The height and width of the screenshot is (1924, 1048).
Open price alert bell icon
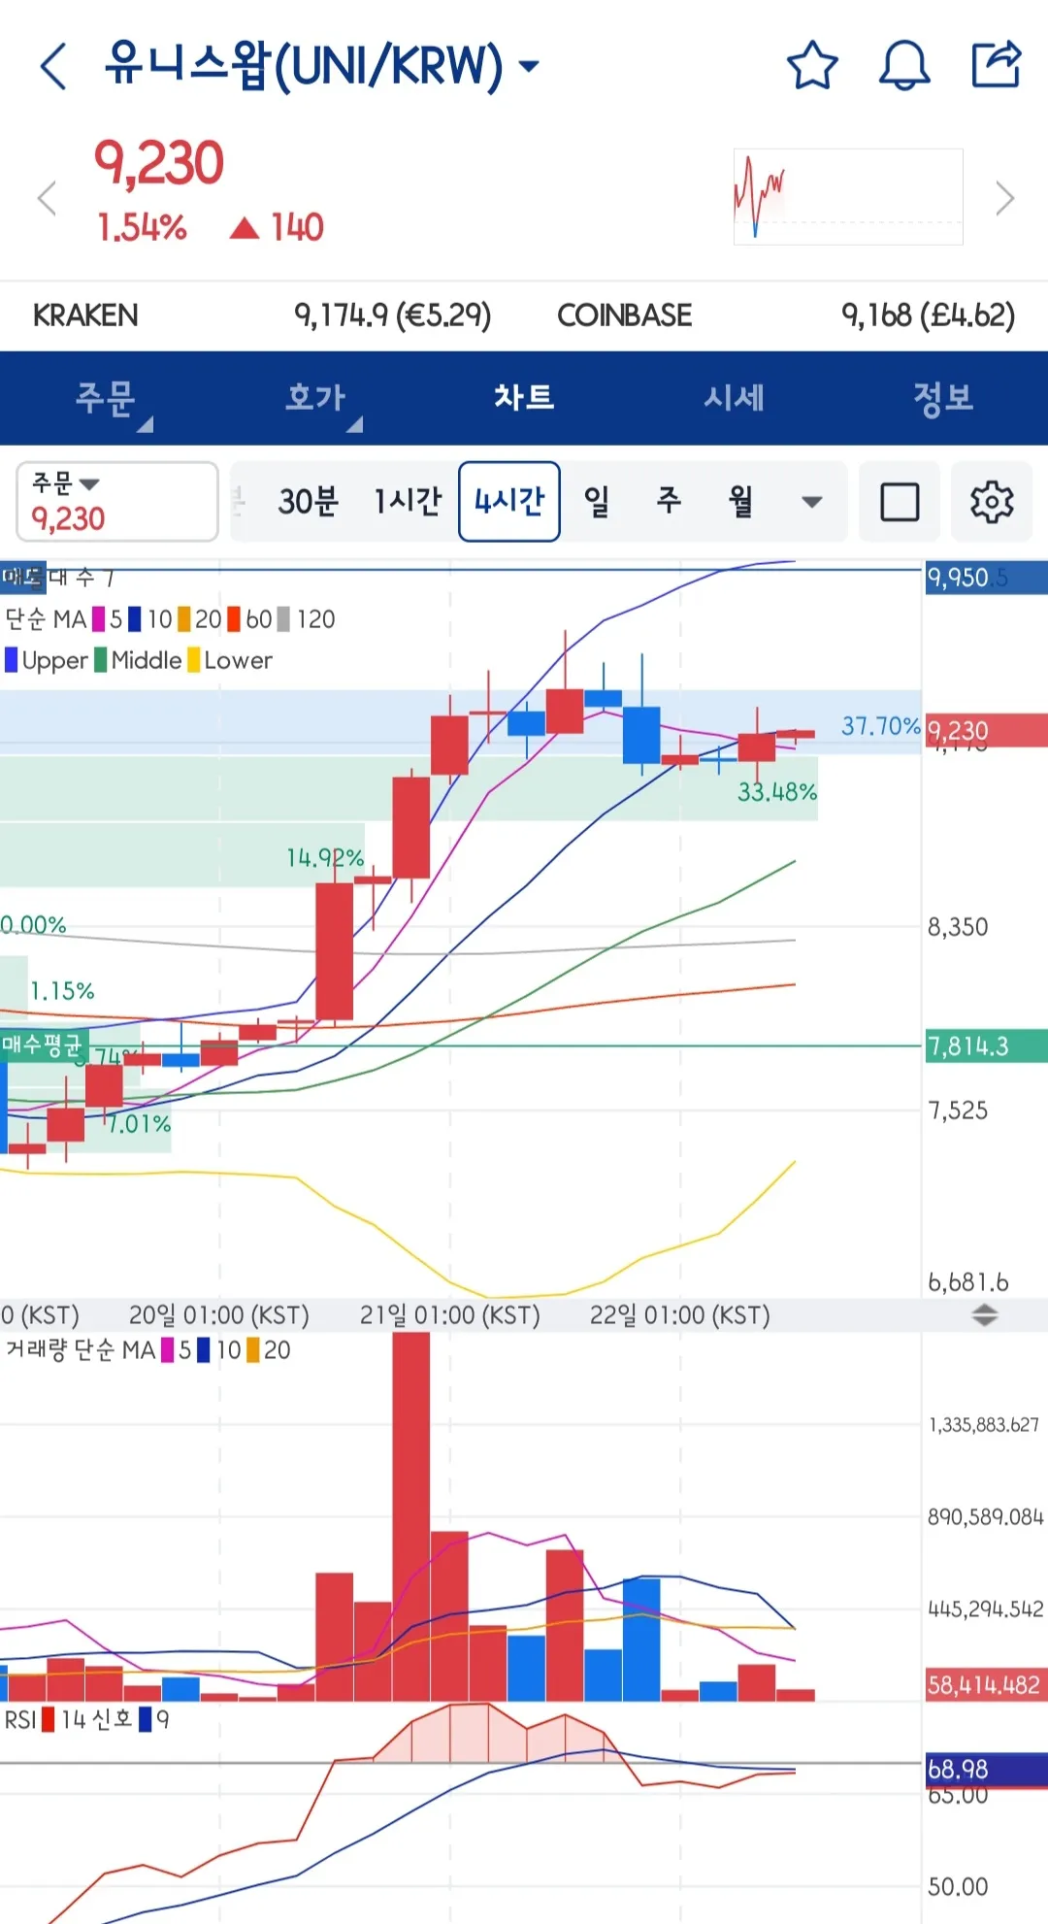tap(903, 66)
